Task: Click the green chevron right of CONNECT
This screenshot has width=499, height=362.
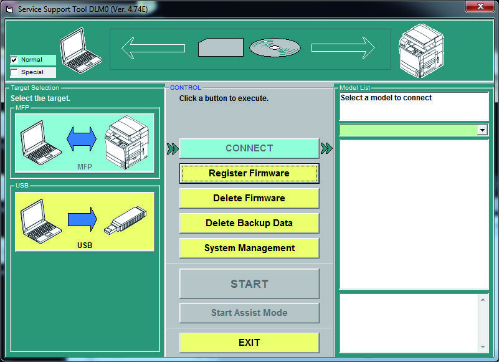Action: pyautogui.click(x=326, y=148)
